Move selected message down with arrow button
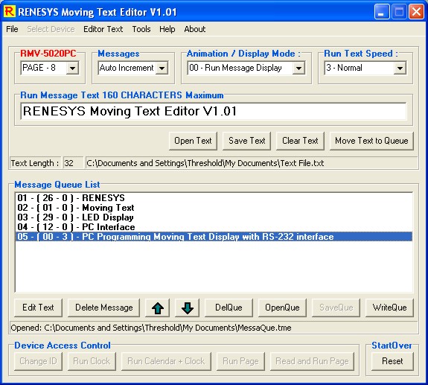The height and width of the screenshot is (385, 428). [x=187, y=308]
